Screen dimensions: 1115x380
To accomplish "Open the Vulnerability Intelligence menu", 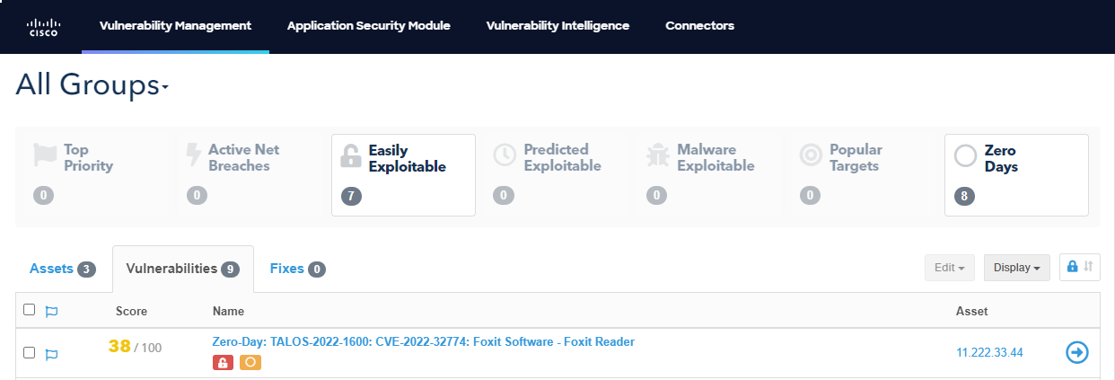I will (557, 26).
